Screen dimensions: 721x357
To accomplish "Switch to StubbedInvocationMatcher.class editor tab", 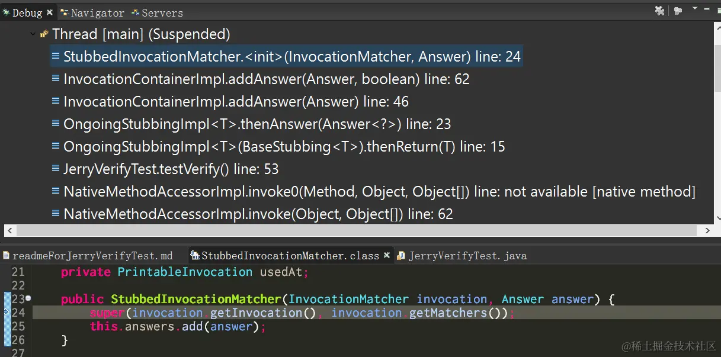I will (290, 256).
